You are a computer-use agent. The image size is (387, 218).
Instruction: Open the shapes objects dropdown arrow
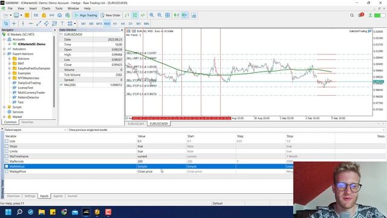pyautogui.click(x=75, y=24)
